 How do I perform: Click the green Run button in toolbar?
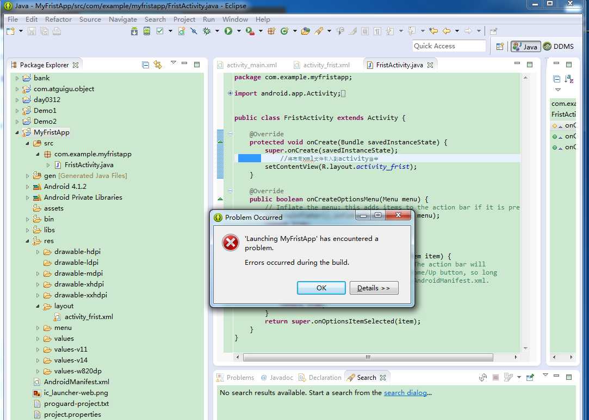point(228,31)
